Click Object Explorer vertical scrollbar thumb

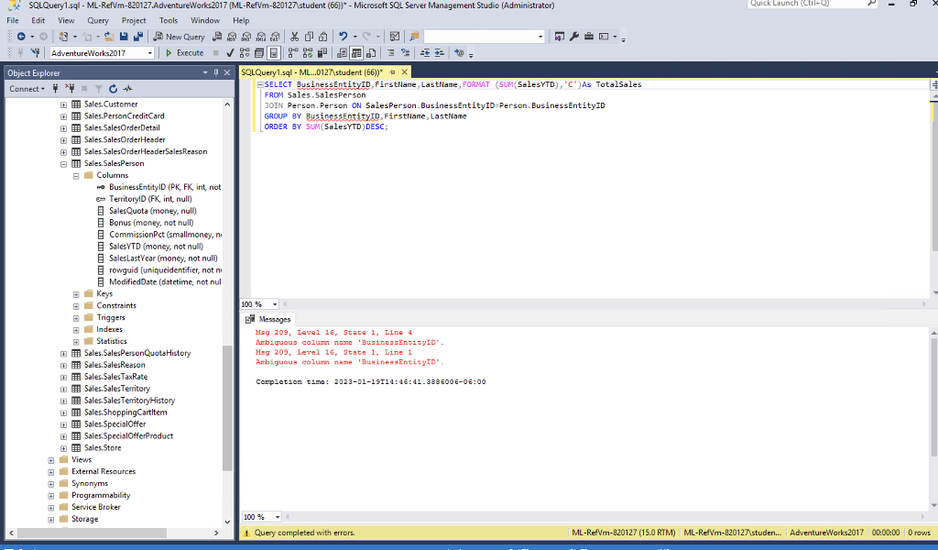coord(227,408)
